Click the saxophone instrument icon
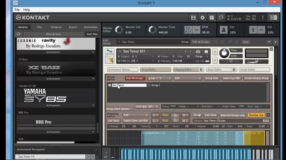 tap(109, 59)
